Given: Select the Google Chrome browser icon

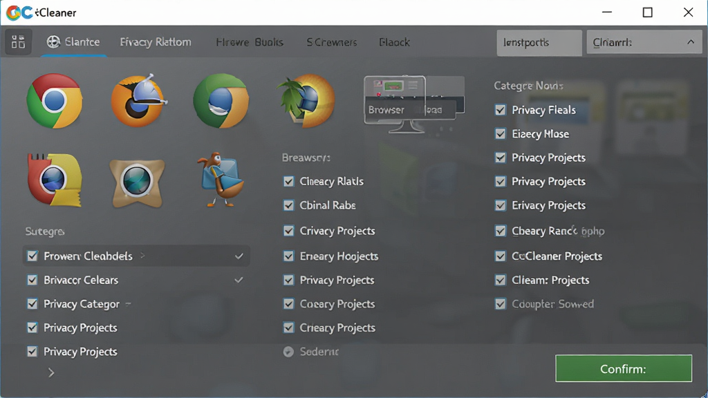Looking at the screenshot, I should [54, 101].
